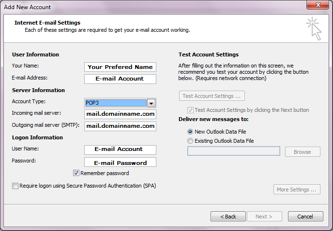Select Existing Outlook Data File option
The height and width of the screenshot is (231, 333).
click(x=190, y=141)
